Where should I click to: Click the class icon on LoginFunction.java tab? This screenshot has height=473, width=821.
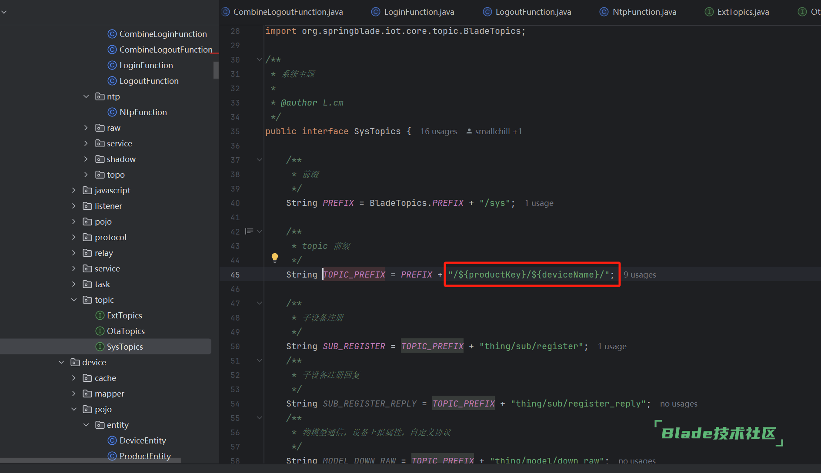(376, 12)
